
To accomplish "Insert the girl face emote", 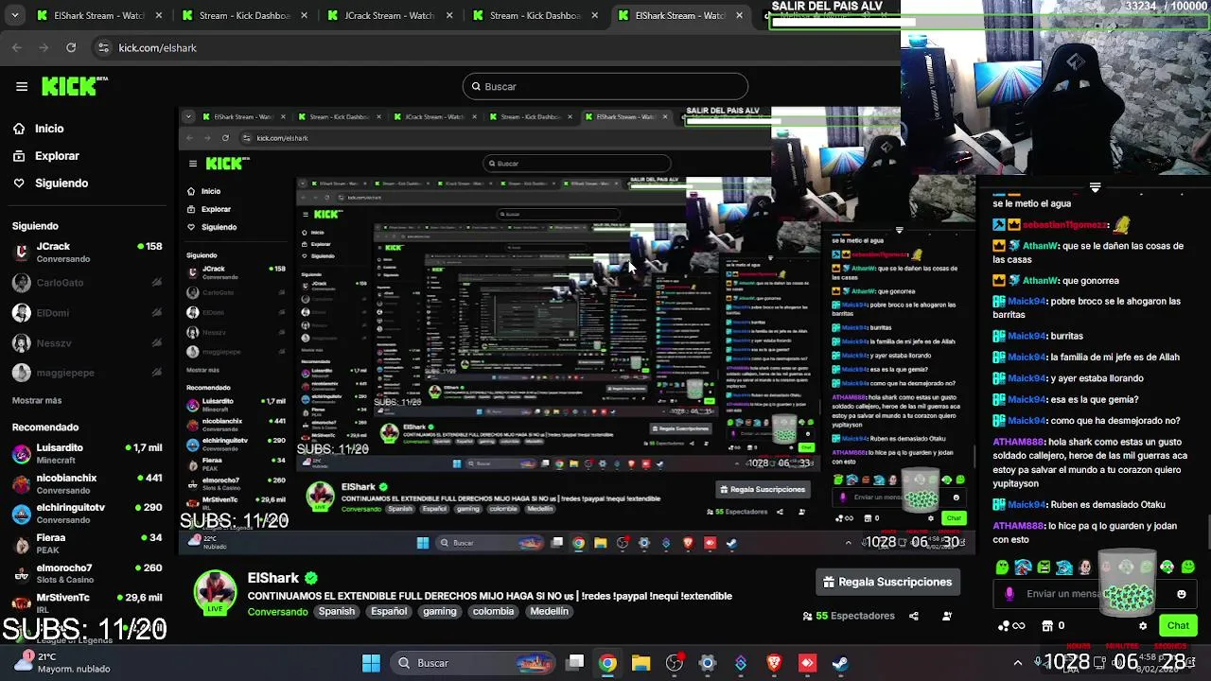I will pos(1084,567).
